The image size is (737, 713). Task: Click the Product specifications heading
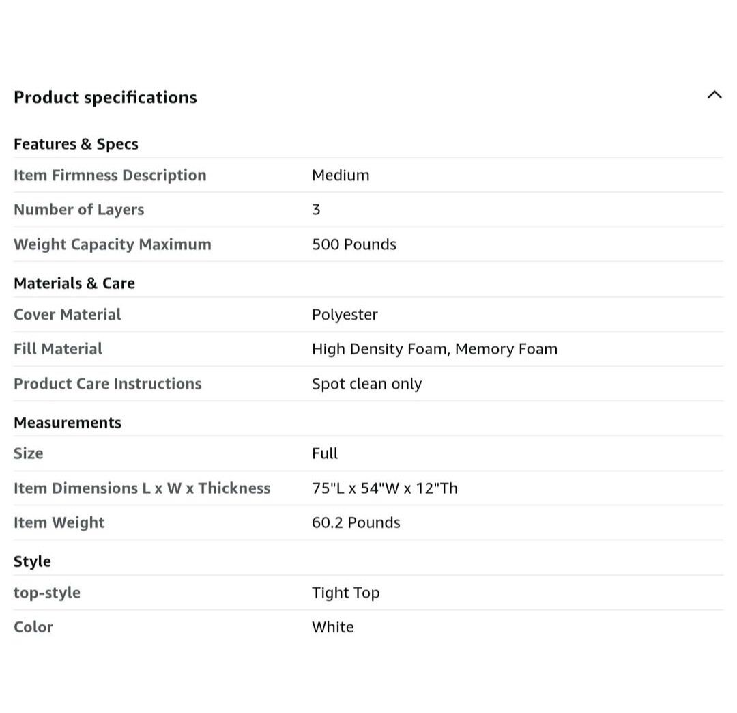click(105, 98)
